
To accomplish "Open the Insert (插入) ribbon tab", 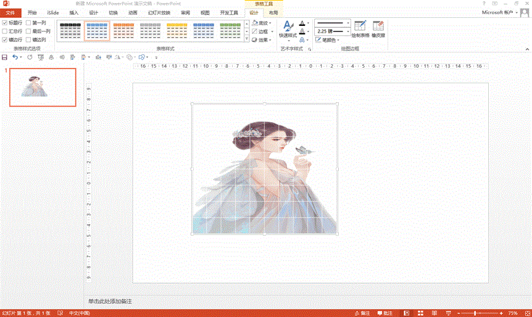I will coord(73,12).
